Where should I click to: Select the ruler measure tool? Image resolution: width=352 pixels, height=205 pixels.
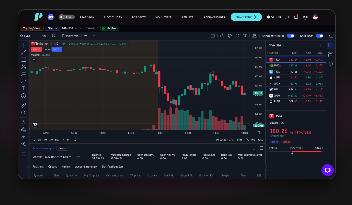point(23,105)
